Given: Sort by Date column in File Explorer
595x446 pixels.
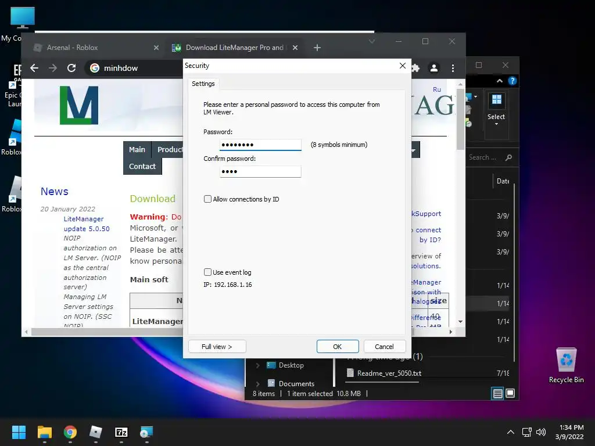Looking at the screenshot, I should [x=503, y=181].
